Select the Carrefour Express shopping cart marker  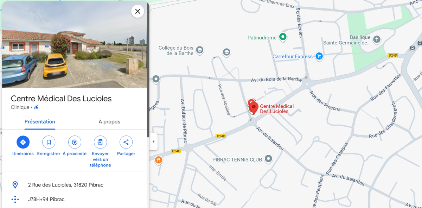pos(319,56)
